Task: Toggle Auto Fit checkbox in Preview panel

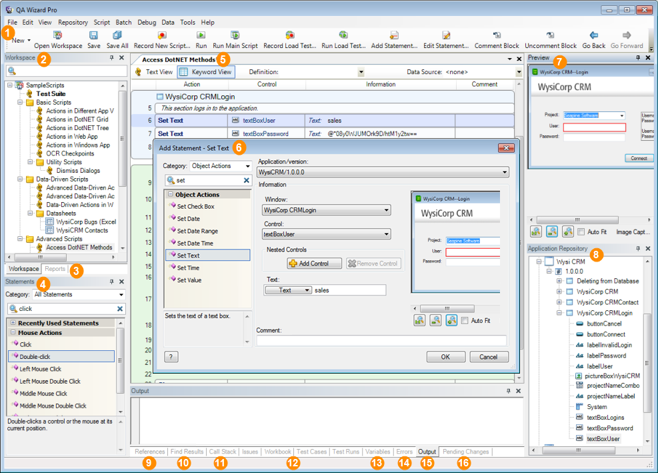Action: click(582, 232)
